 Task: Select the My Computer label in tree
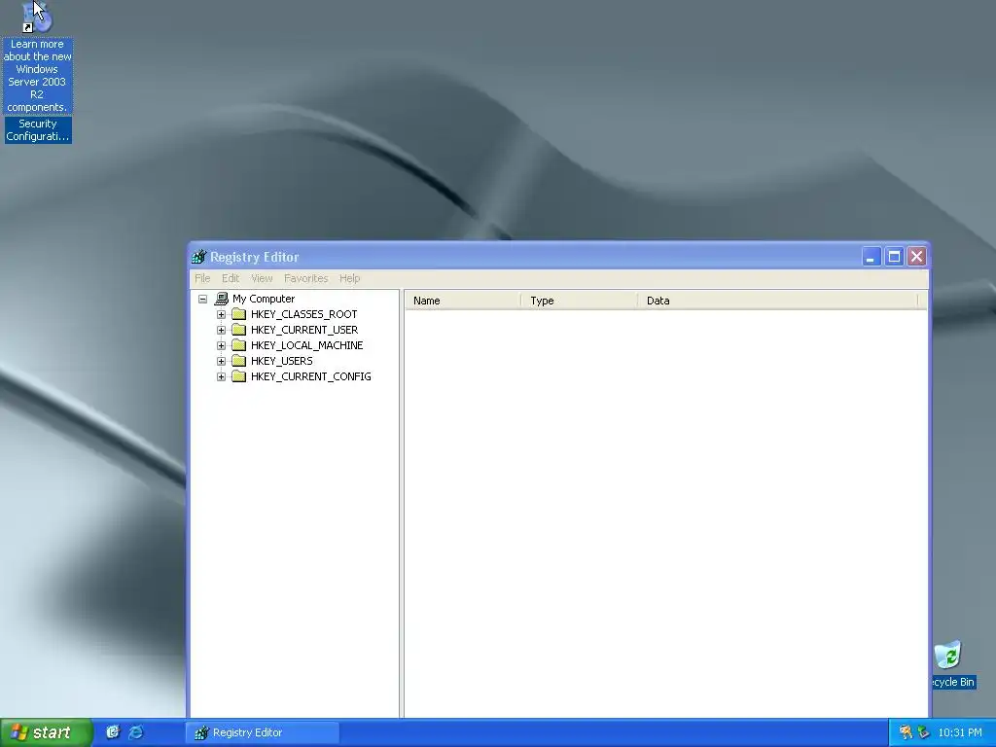point(264,299)
